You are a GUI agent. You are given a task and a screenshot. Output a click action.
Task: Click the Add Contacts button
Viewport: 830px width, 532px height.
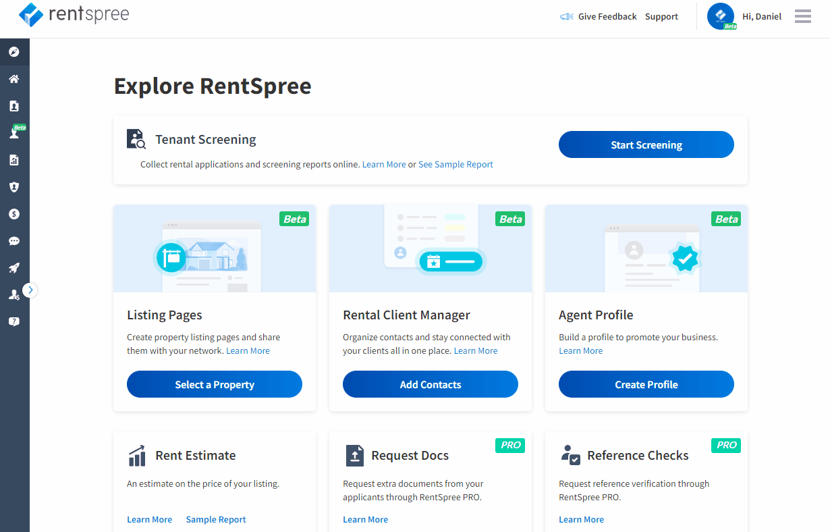[x=431, y=384]
